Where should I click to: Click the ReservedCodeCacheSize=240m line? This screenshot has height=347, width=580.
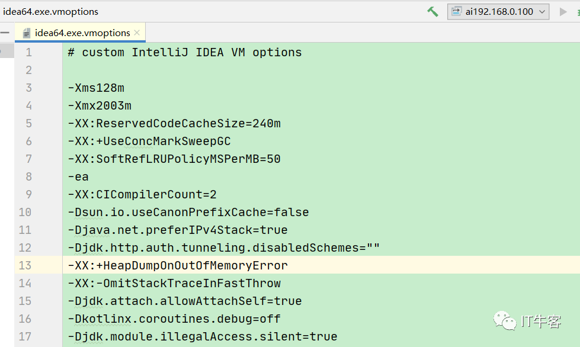pyautogui.click(x=174, y=123)
